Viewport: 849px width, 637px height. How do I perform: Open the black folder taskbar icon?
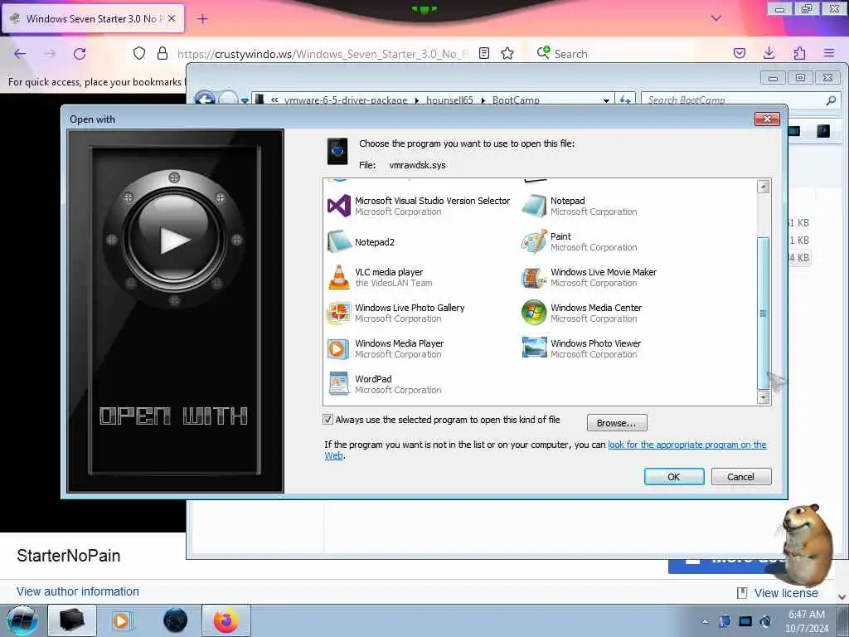coord(72,620)
